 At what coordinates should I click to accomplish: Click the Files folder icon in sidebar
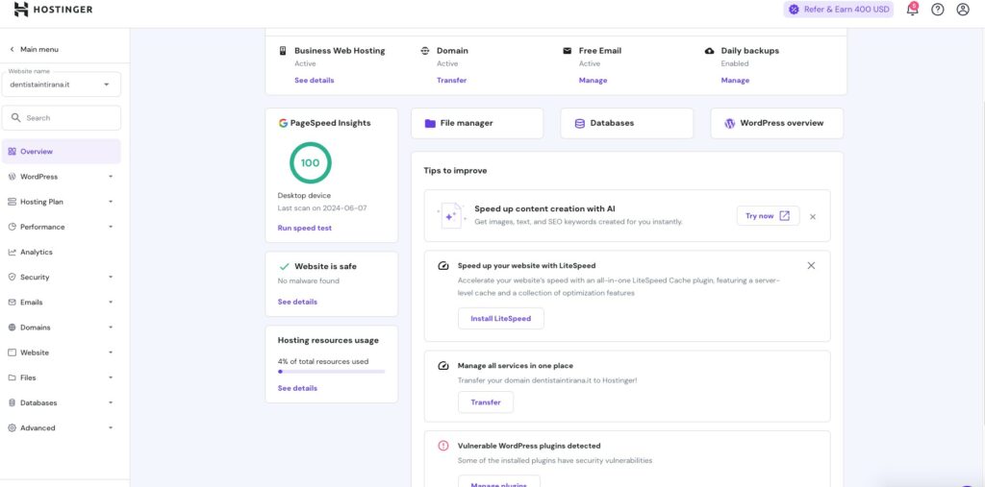pos(12,377)
